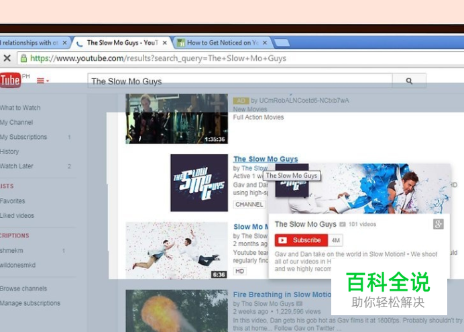This screenshot has width=464, height=332.
Task: Click the HD badge under second result
Action: tap(239, 271)
